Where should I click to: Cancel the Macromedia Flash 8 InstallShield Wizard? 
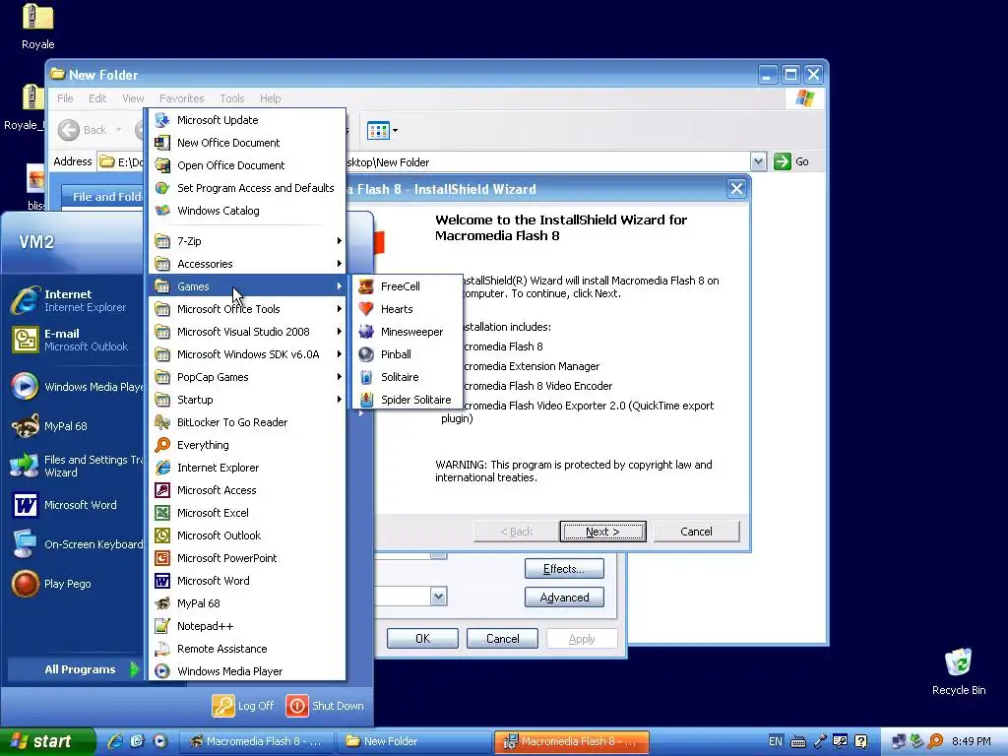(696, 532)
